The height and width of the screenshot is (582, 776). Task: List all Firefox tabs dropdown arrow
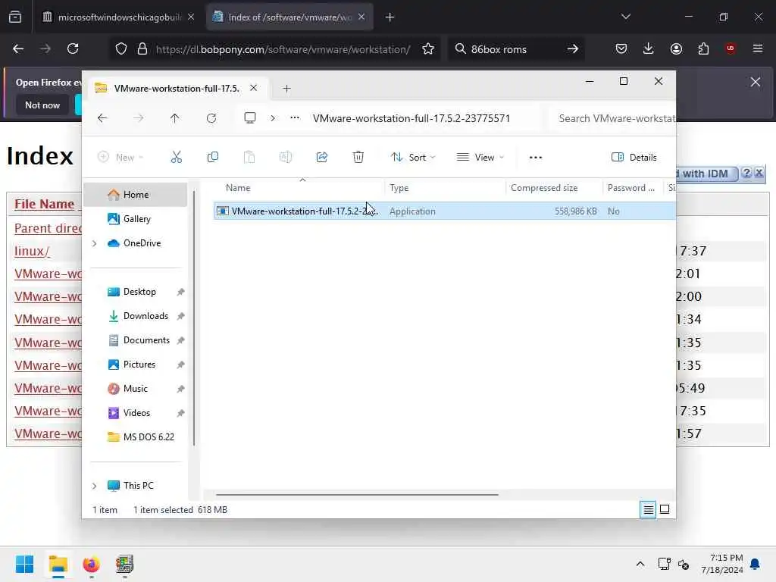tap(625, 17)
